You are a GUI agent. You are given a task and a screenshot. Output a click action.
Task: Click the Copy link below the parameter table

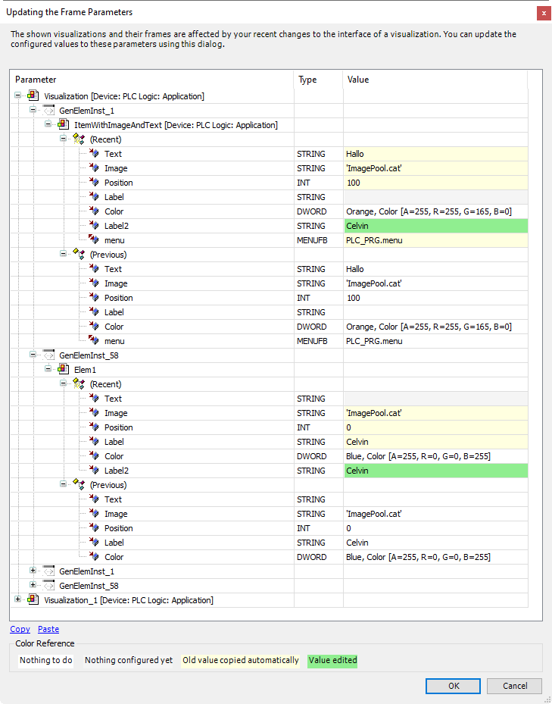[x=20, y=629]
